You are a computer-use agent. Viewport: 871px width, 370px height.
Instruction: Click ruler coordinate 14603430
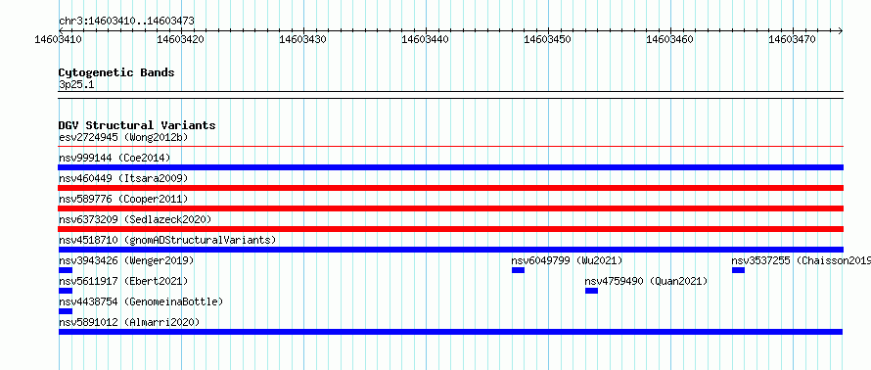tap(302, 39)
